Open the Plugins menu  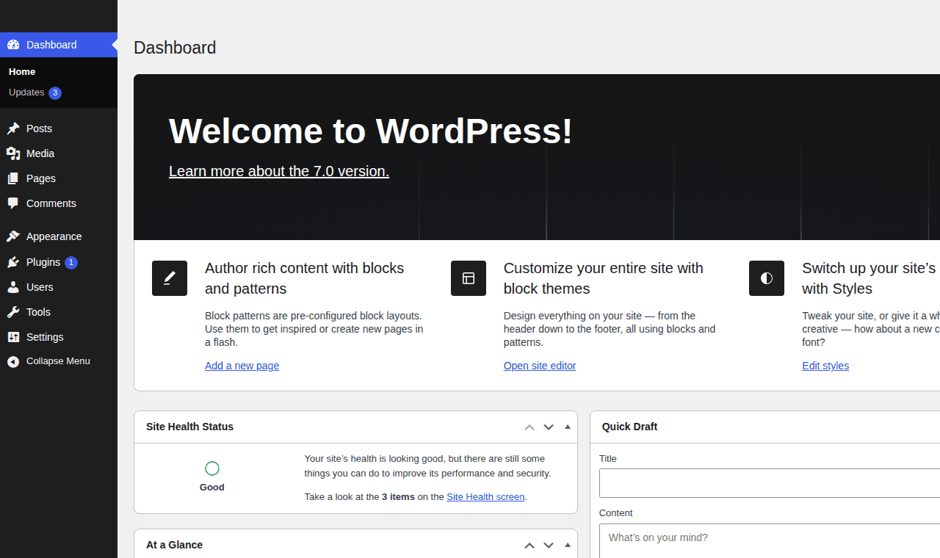coord(59,262)
